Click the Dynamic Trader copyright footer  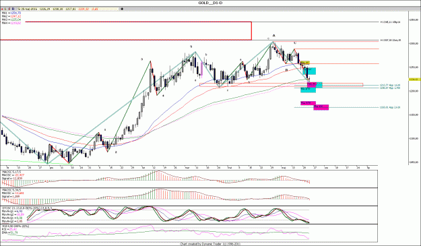210,244
